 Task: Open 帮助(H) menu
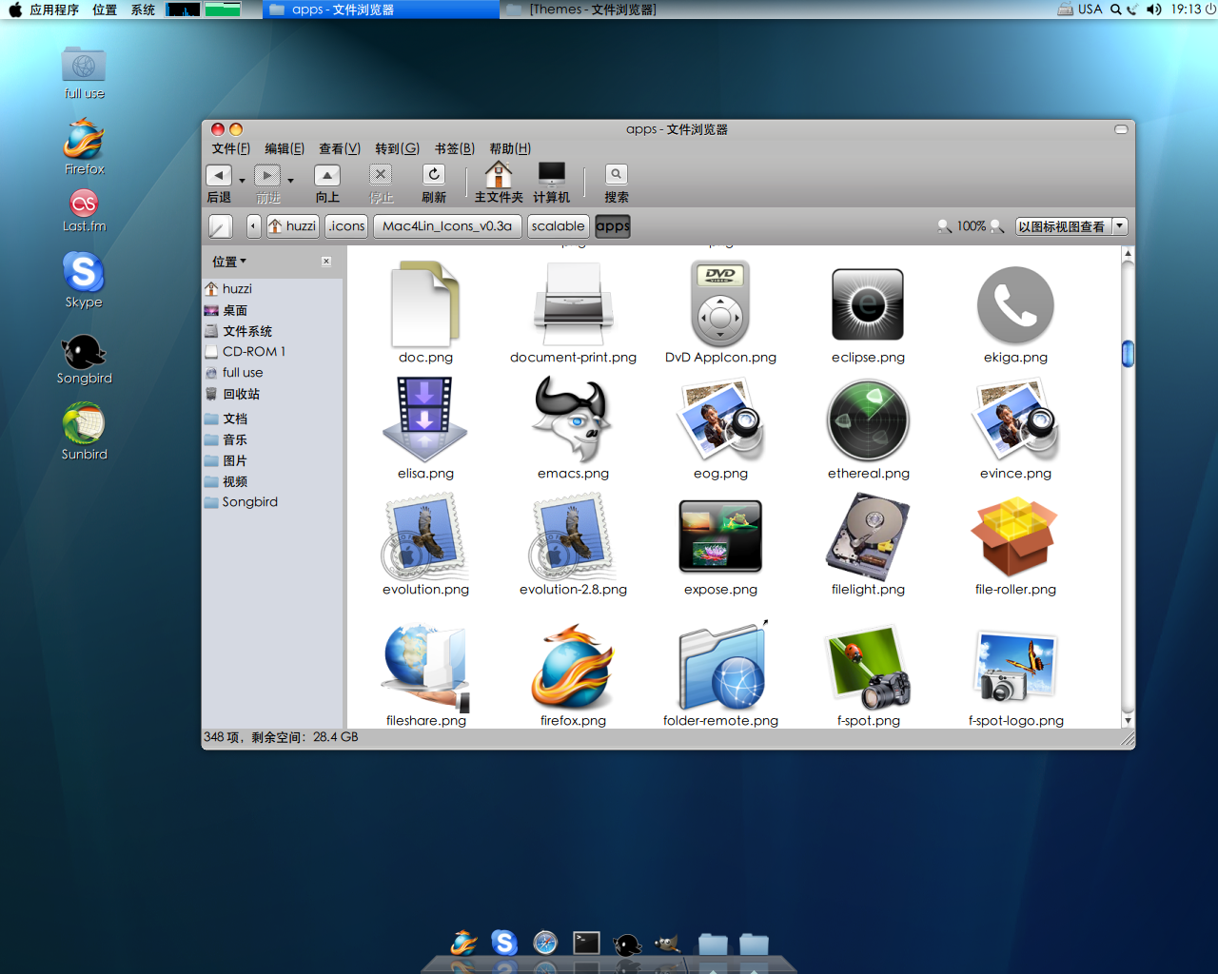[510, 149]
